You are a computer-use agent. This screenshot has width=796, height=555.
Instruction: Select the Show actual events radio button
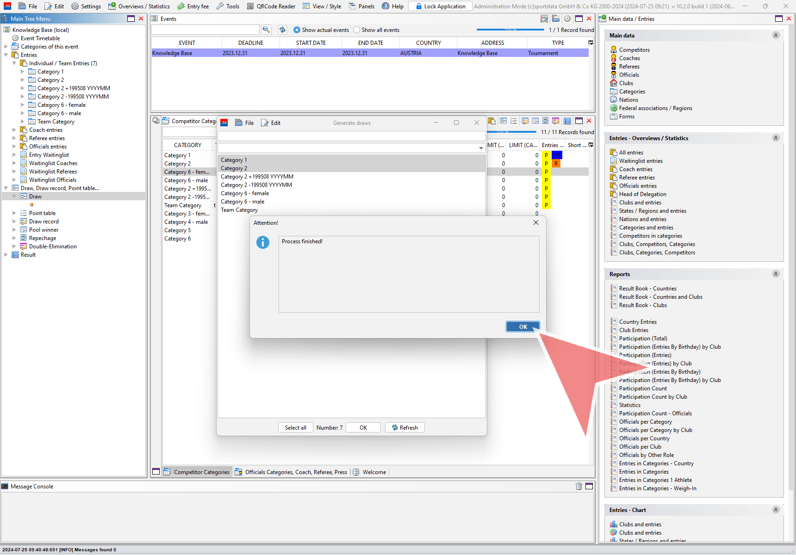(297, 30)
